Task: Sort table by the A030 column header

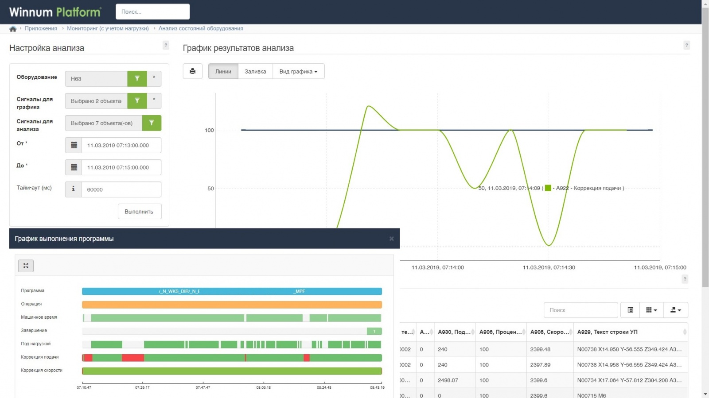Action: (455, 332)
